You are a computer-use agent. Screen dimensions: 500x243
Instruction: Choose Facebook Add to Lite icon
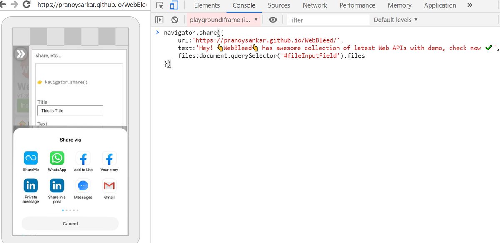[83, 158]
